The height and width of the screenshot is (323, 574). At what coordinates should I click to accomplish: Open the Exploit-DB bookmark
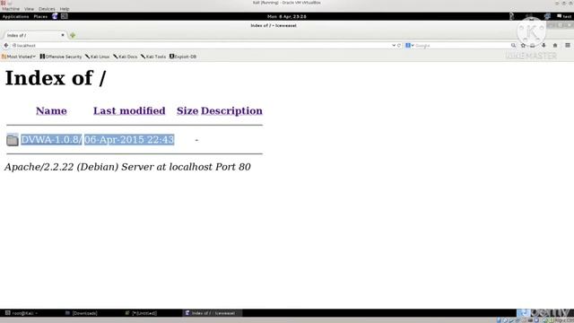[x=183, y=57]
